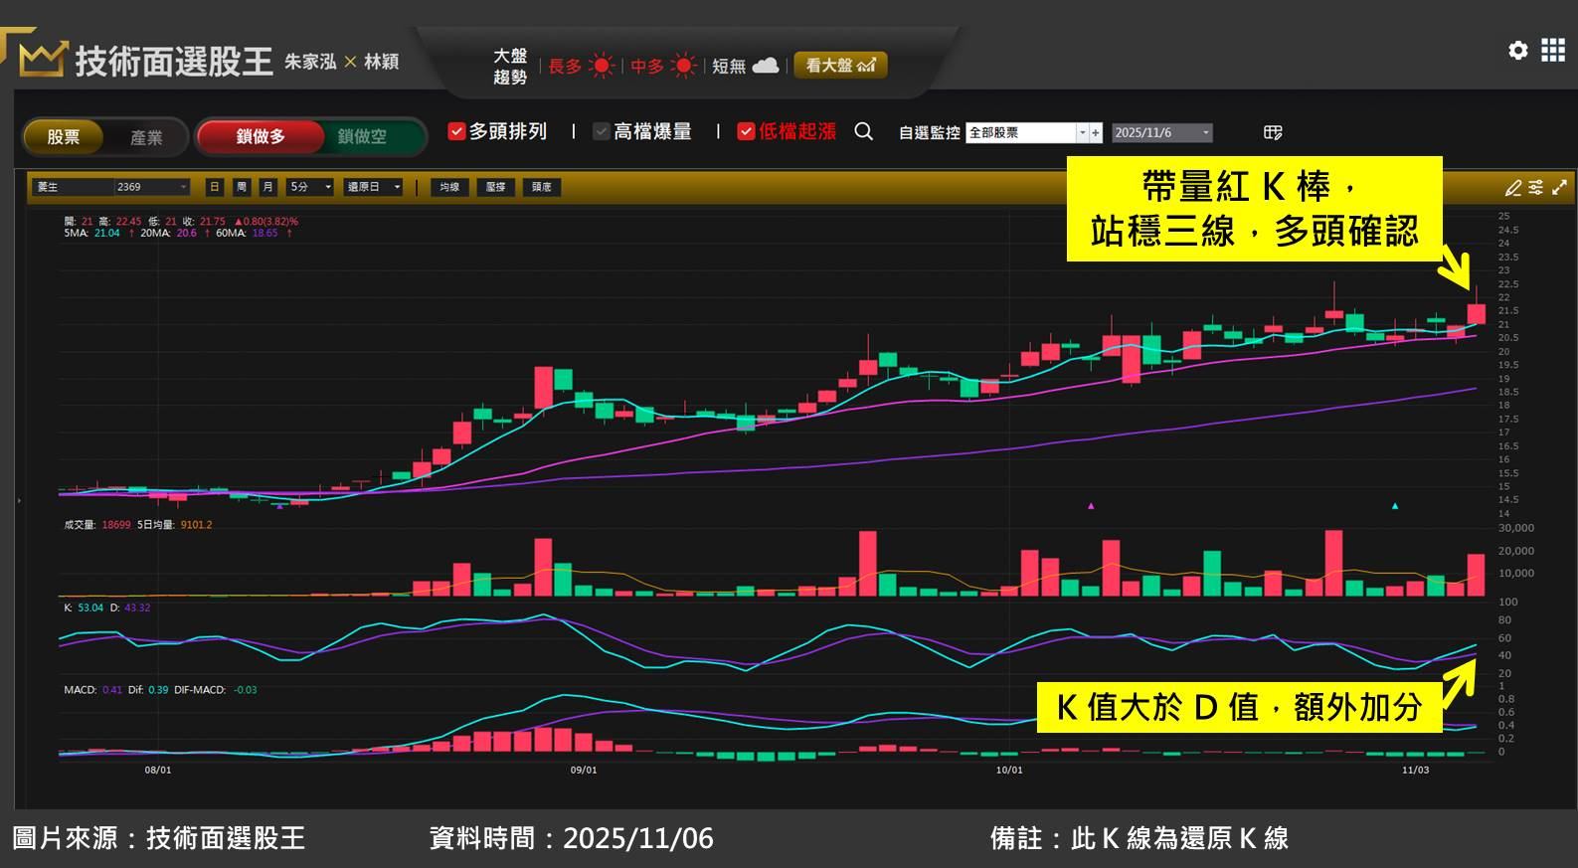The width and height of the screenshot is (1578, 868).
Task: Click the table edit columns icon
Action: (1272, 132)
